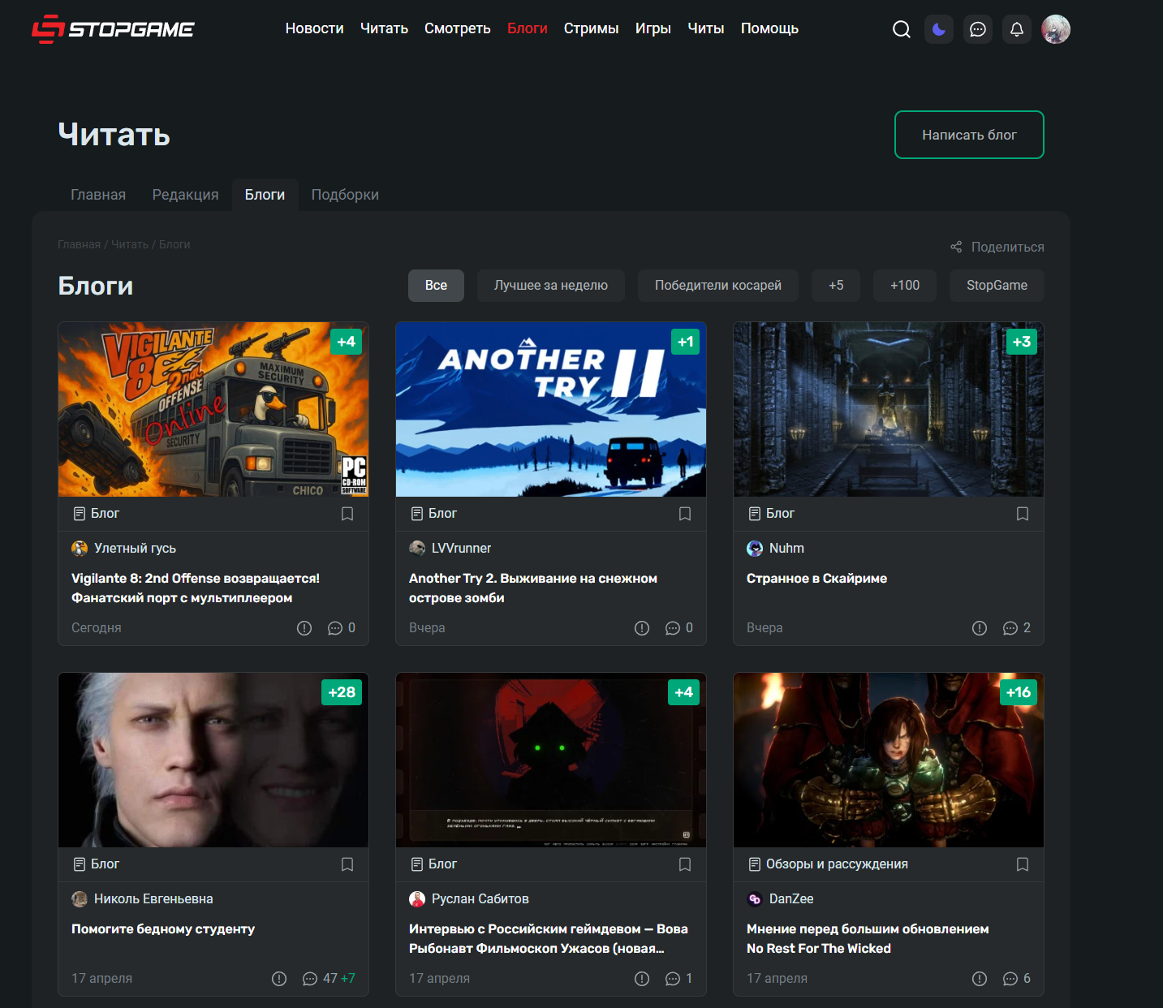This screenshot has width=1163, height=1008.
Task: Open comments on Странное в Скайриме post
Action: pos(1017,628)
